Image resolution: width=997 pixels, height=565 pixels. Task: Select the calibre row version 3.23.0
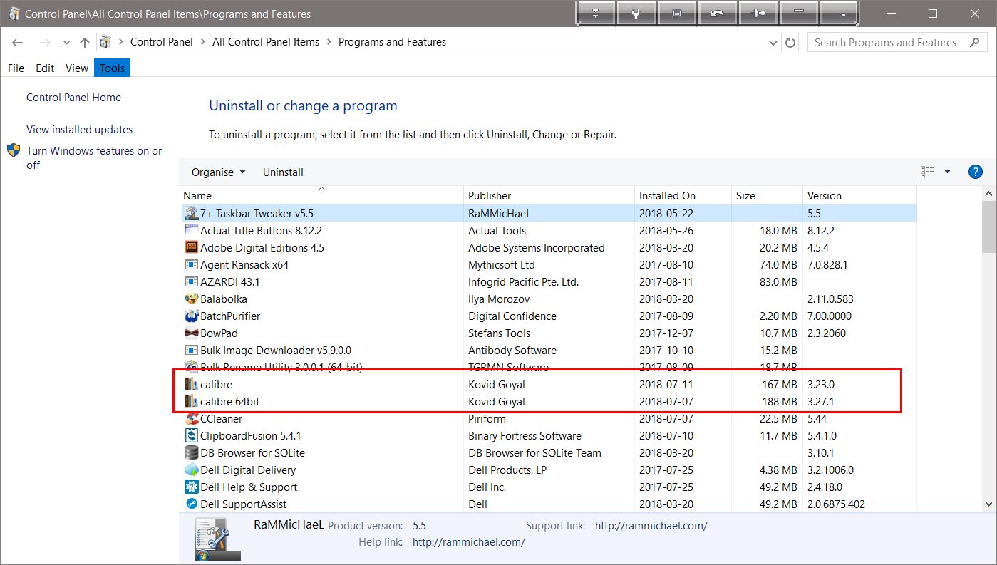coord(548,384)
